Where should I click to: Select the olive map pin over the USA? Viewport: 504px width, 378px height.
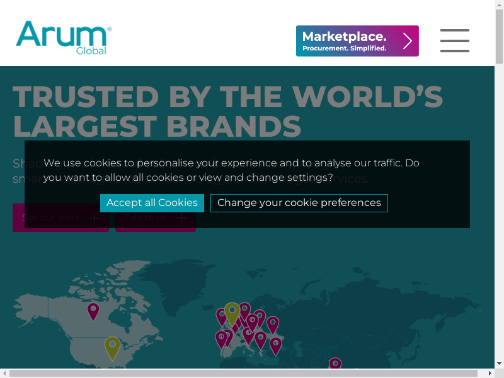point(112,346)
